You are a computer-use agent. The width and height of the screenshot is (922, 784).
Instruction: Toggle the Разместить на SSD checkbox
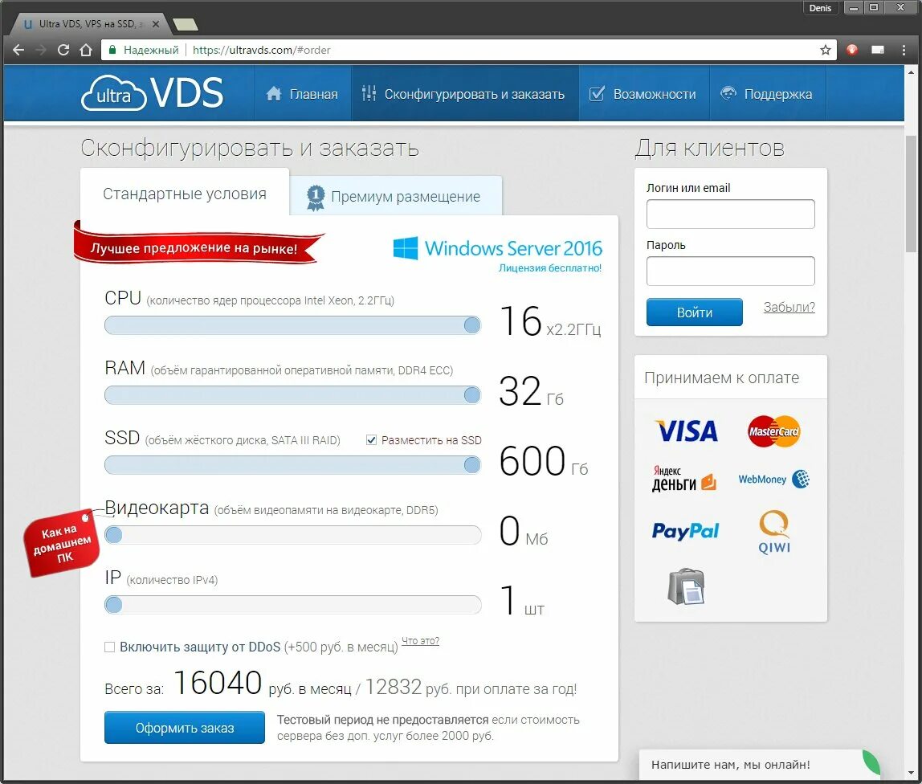[371, 440]
